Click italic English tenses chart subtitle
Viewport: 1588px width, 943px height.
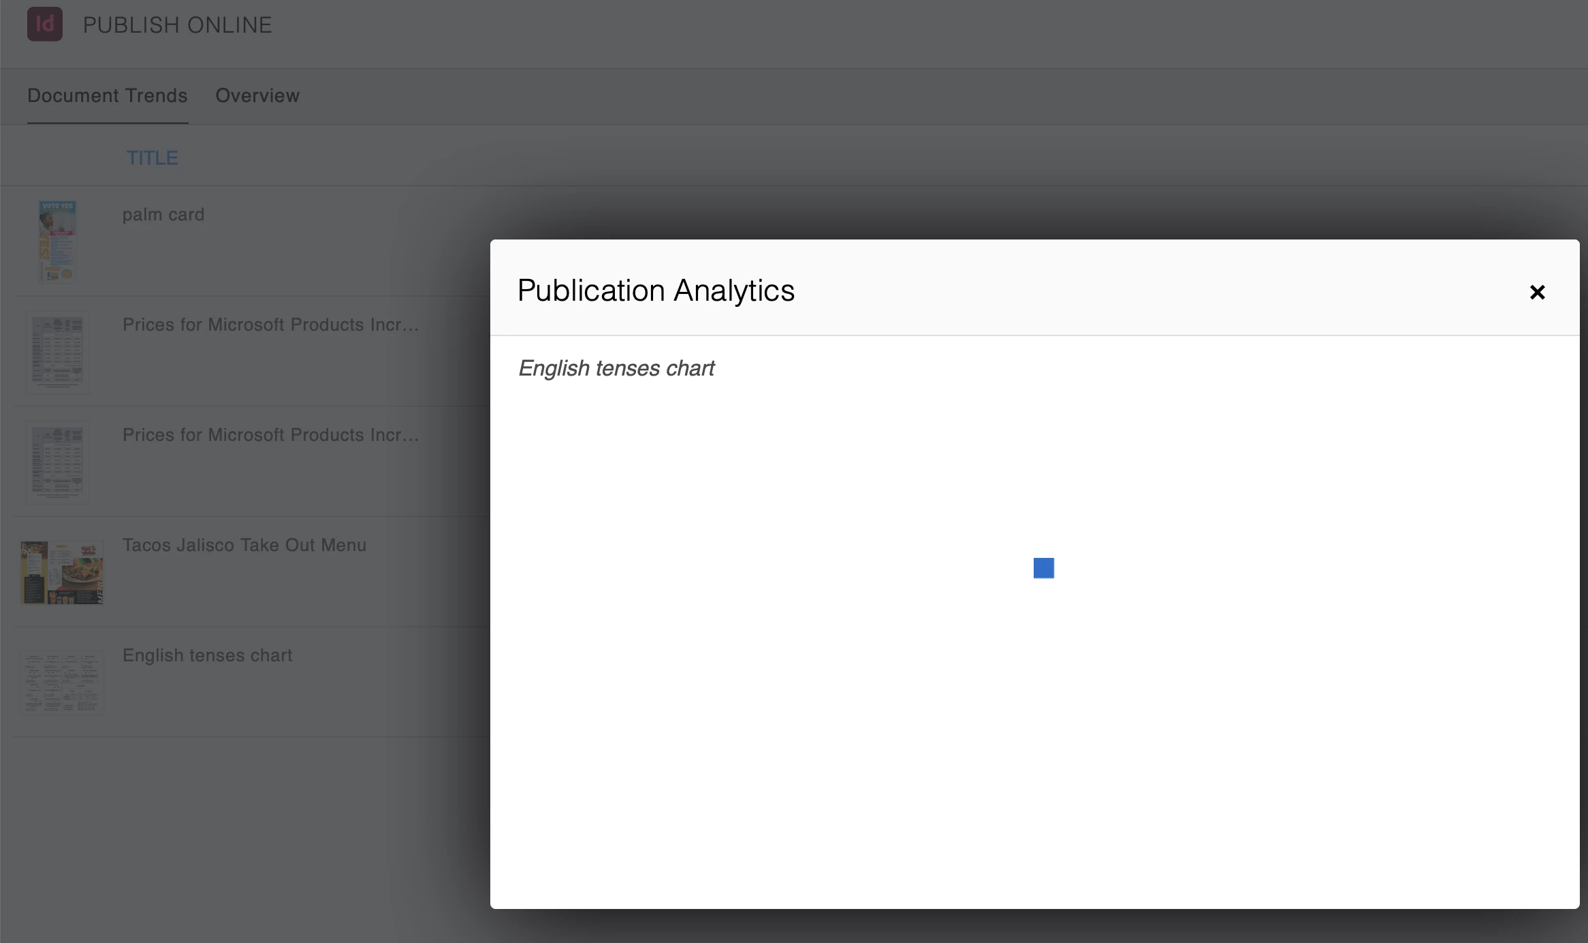616,369
